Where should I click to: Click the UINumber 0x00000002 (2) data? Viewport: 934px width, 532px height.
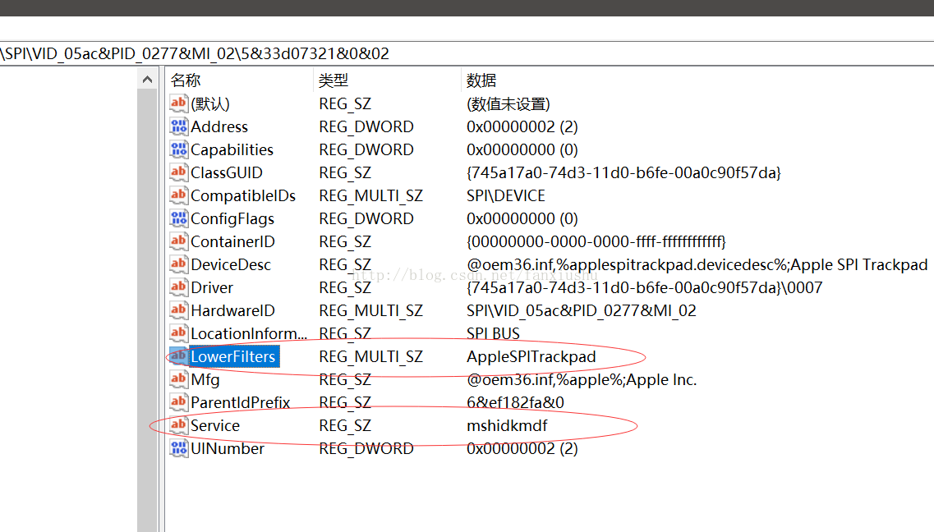[x=522, y=449]
